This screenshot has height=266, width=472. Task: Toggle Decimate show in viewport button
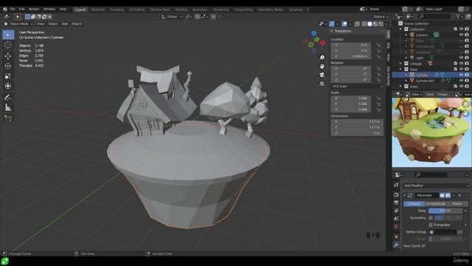click(x=442, y=195)
